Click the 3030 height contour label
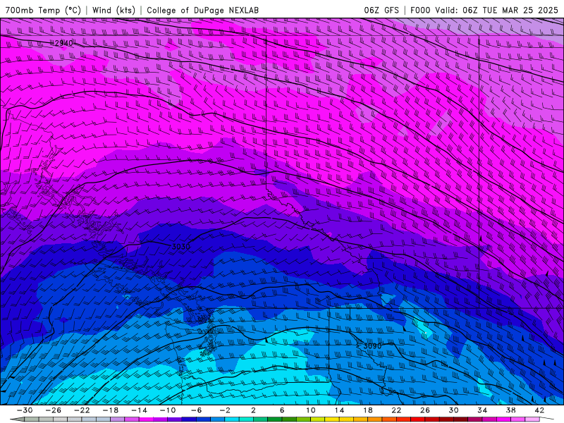 click(x=181, y=247)
